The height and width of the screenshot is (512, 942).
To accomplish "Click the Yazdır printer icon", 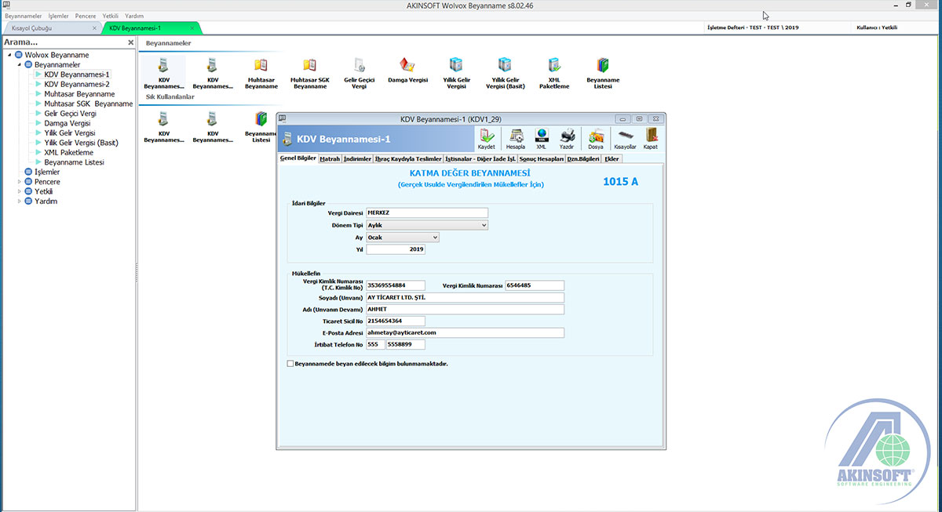I will [567, 136].
